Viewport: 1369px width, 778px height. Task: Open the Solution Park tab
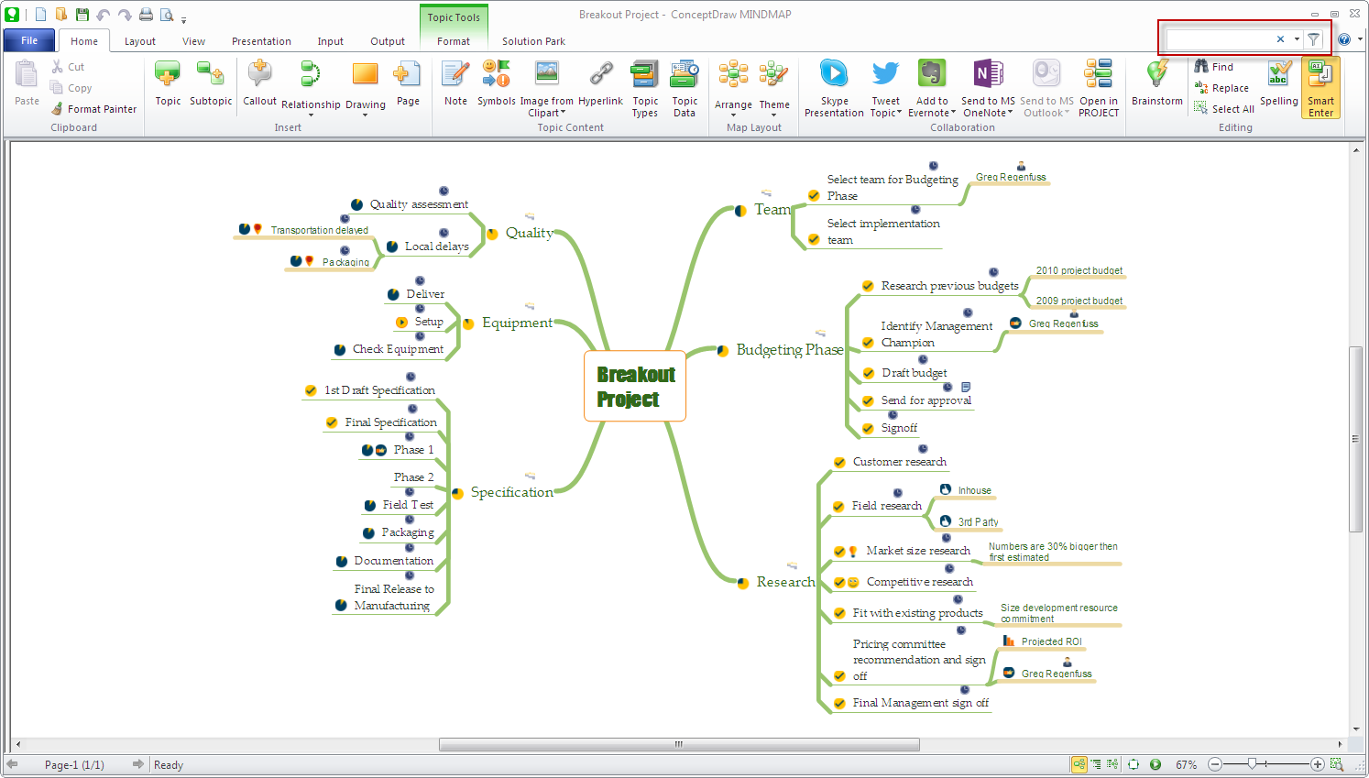533,40
